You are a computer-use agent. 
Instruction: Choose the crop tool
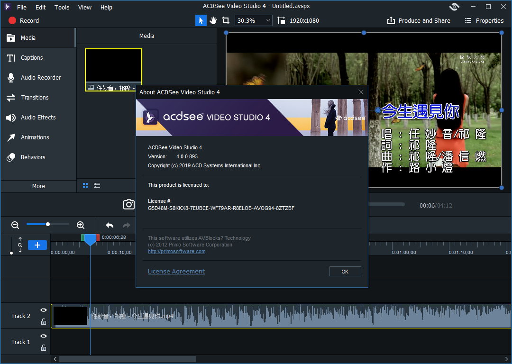click(226, 20)
